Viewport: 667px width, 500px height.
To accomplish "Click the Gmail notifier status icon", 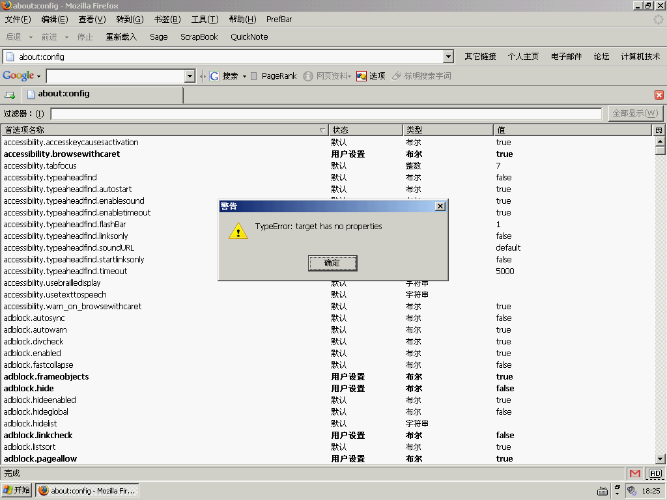I will 635,473.
